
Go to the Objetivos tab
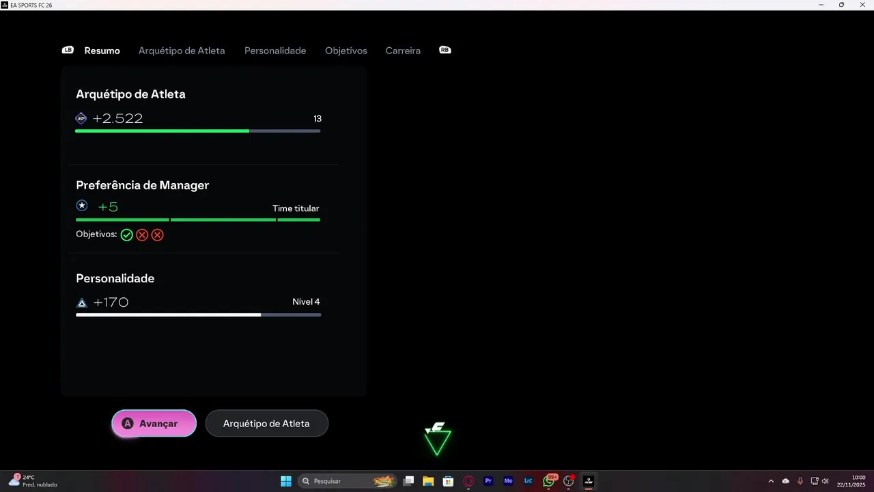coord(346,51)
